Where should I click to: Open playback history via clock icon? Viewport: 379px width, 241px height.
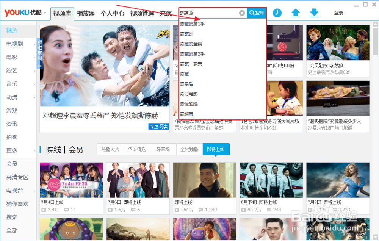coord(277,13)
